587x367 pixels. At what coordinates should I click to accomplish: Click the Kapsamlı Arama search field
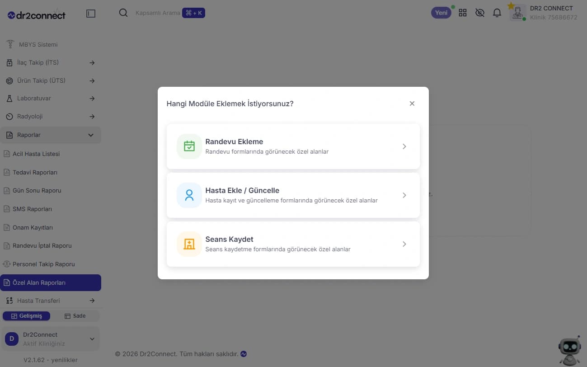[x=158, y=13]
